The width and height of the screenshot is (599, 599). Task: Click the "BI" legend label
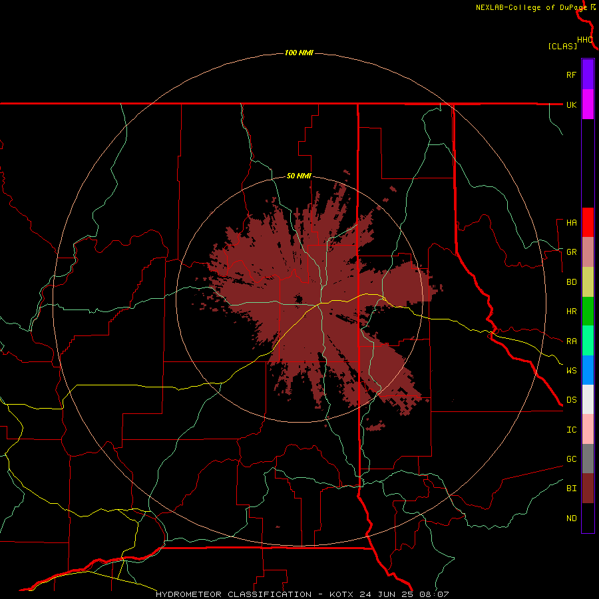click(x=571, y=489)
